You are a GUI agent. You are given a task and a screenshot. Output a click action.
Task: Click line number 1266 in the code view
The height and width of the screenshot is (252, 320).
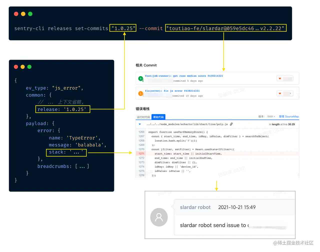click(x=141, y=132)
